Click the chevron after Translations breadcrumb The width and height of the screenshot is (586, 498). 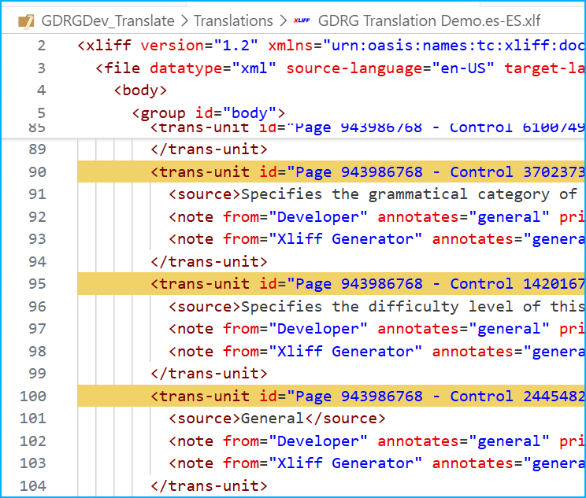[284, 20]
